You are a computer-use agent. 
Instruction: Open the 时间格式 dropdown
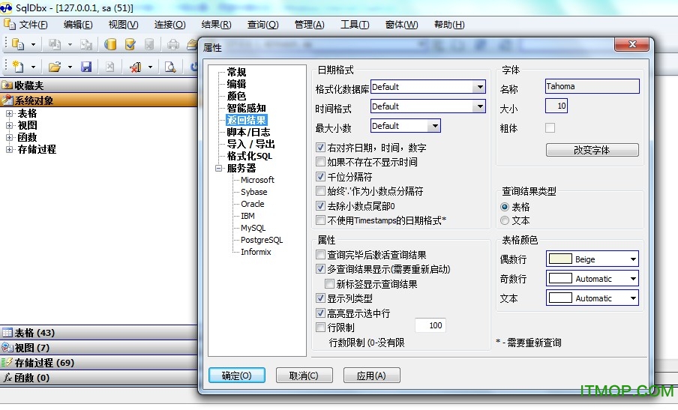(479, 106)
